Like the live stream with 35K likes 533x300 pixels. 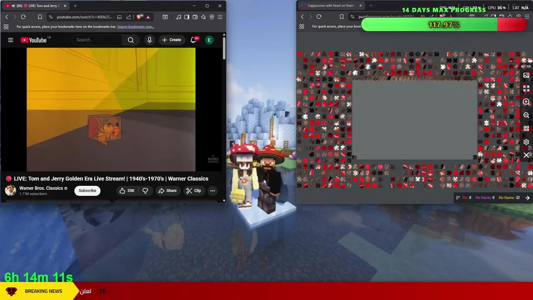pos(127,191)
